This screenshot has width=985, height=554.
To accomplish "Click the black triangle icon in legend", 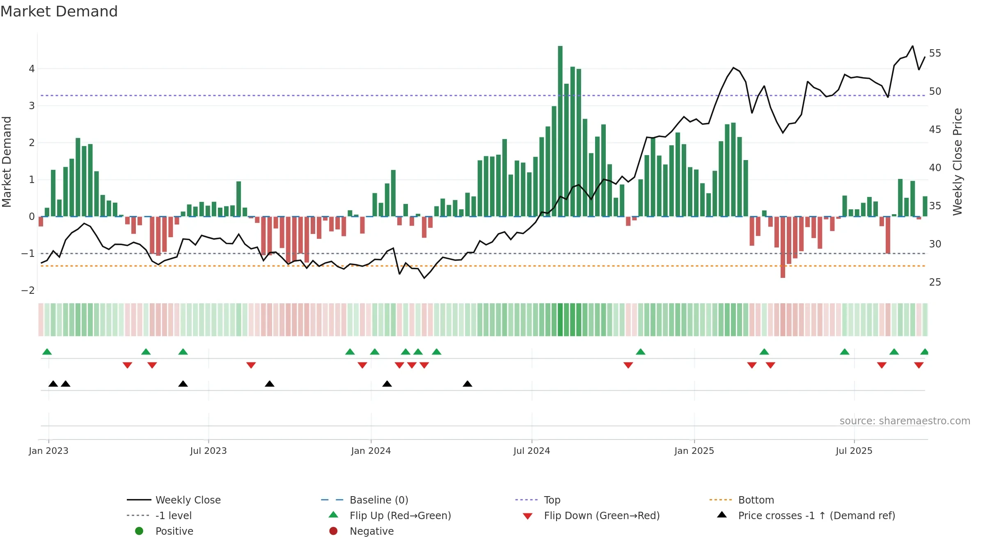I will (722, 515).
